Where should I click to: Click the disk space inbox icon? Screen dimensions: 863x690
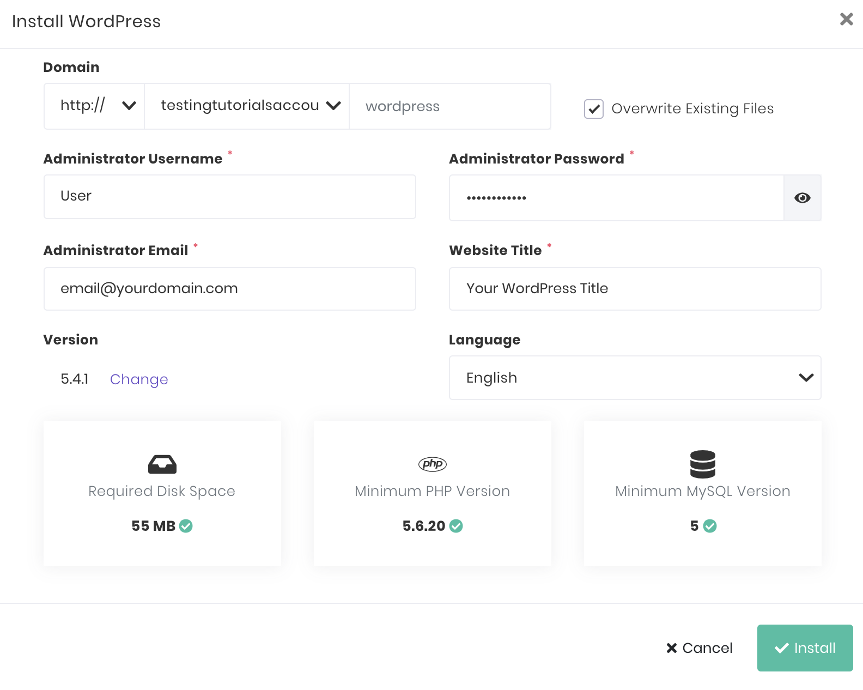[162, 464]
